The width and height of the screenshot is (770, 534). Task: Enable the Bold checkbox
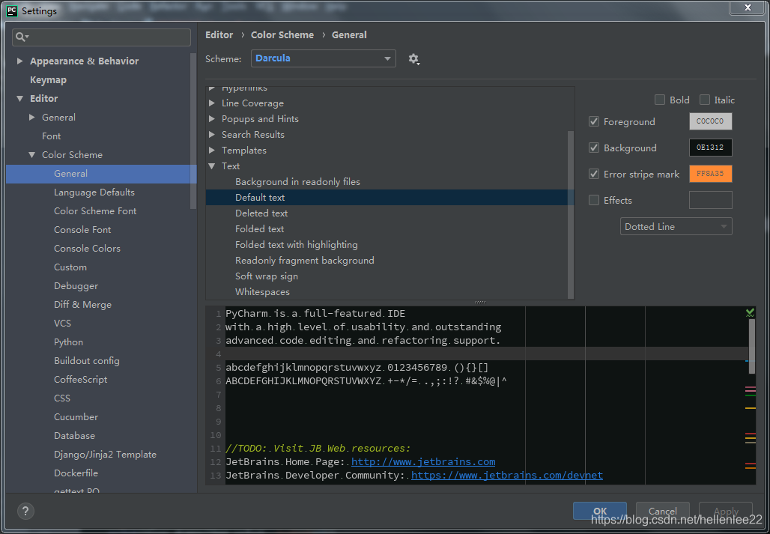(x=659, y=100)
